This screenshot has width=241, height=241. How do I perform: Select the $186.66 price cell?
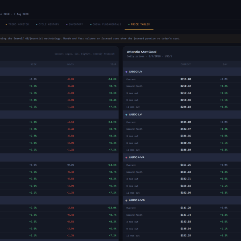coord(186,136)
